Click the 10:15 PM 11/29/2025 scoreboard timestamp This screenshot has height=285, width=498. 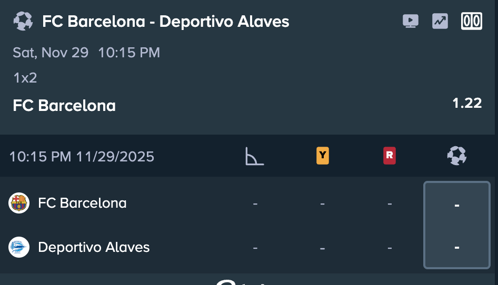(82, 157)
